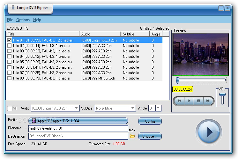Click the large blue Start ripping button
This screenshot has height=160, width=239.
pos(209,132)
